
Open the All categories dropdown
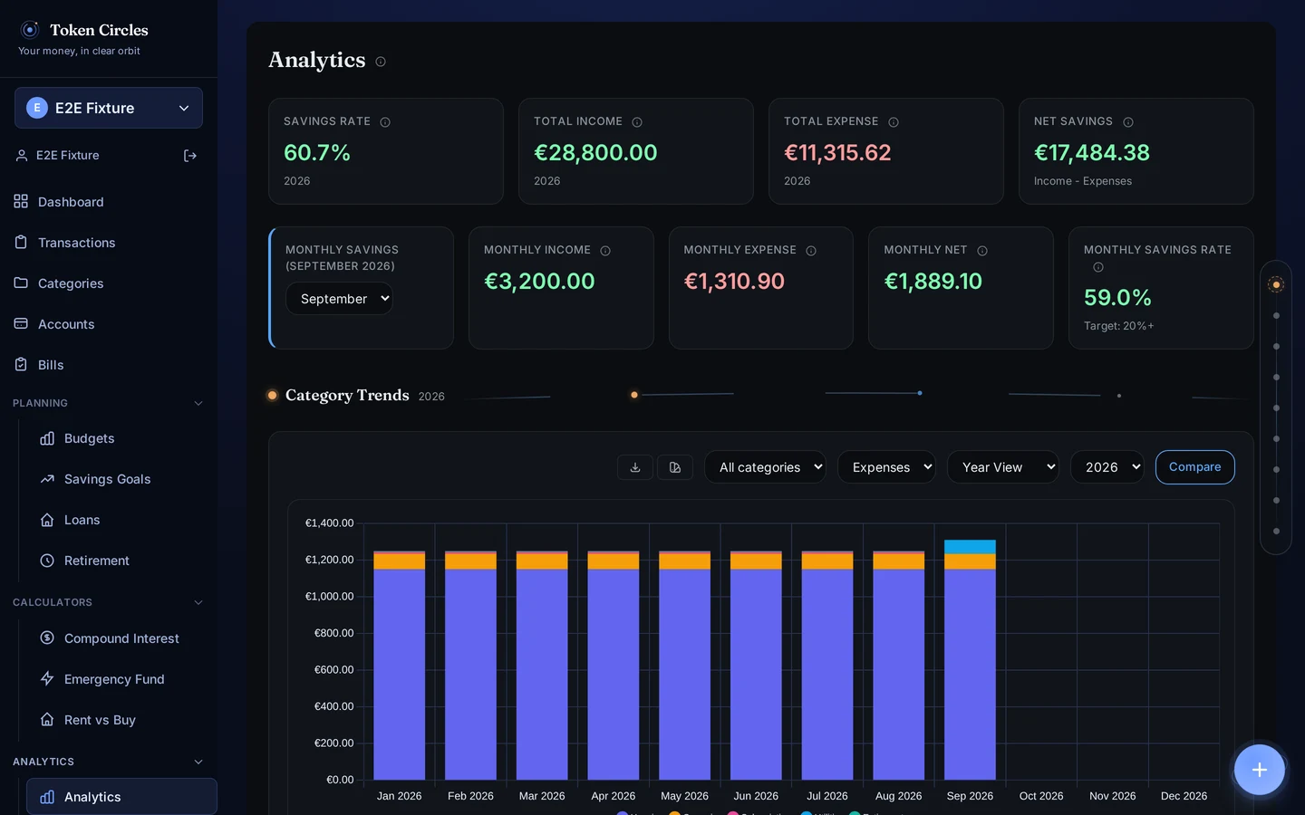[765, 467]
